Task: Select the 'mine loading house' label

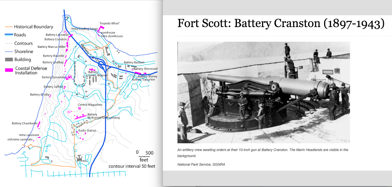Action: (85, 29)
